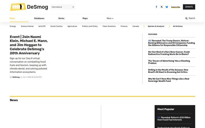
Task: Click the DONATE button
Action: [x=189, y=7]
